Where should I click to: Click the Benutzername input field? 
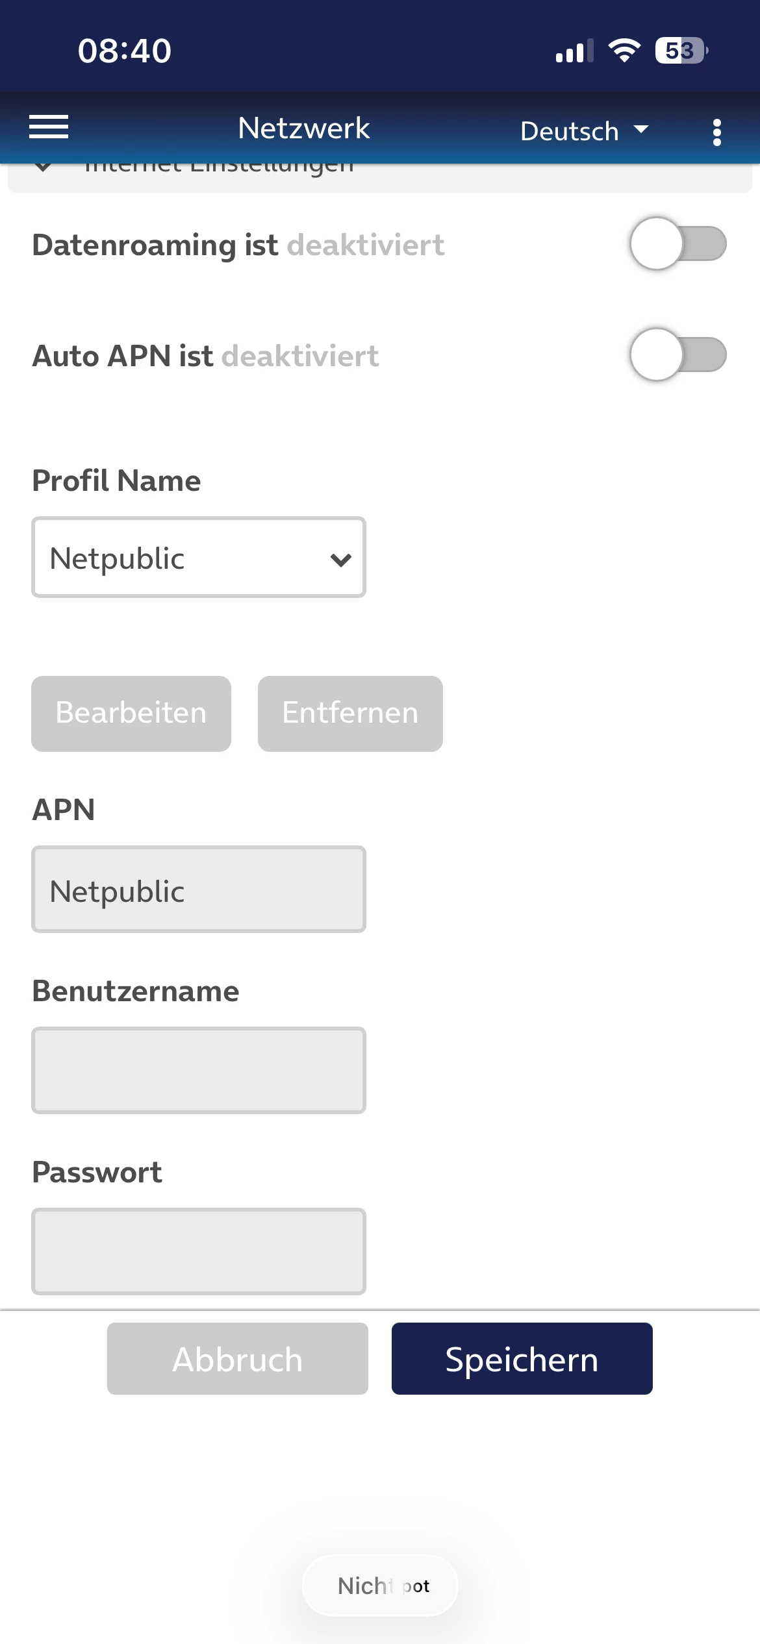tap(199, 1070)
